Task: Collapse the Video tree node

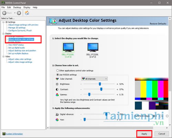Action: click(3, 56)
